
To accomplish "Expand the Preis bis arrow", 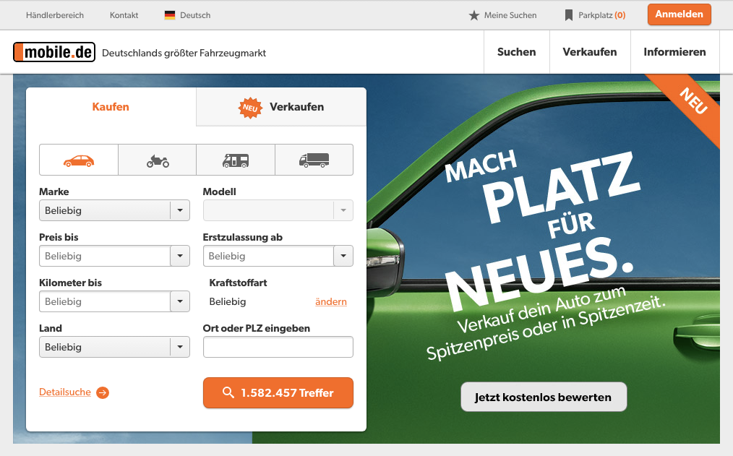I will click(180, 256).
